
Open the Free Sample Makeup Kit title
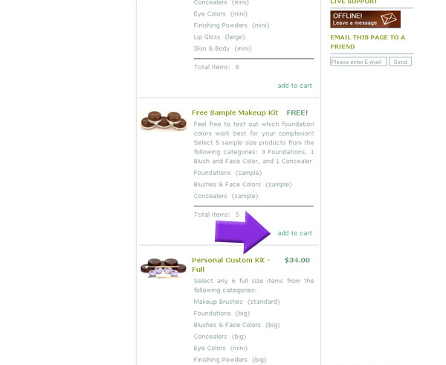tap(235, 112)
